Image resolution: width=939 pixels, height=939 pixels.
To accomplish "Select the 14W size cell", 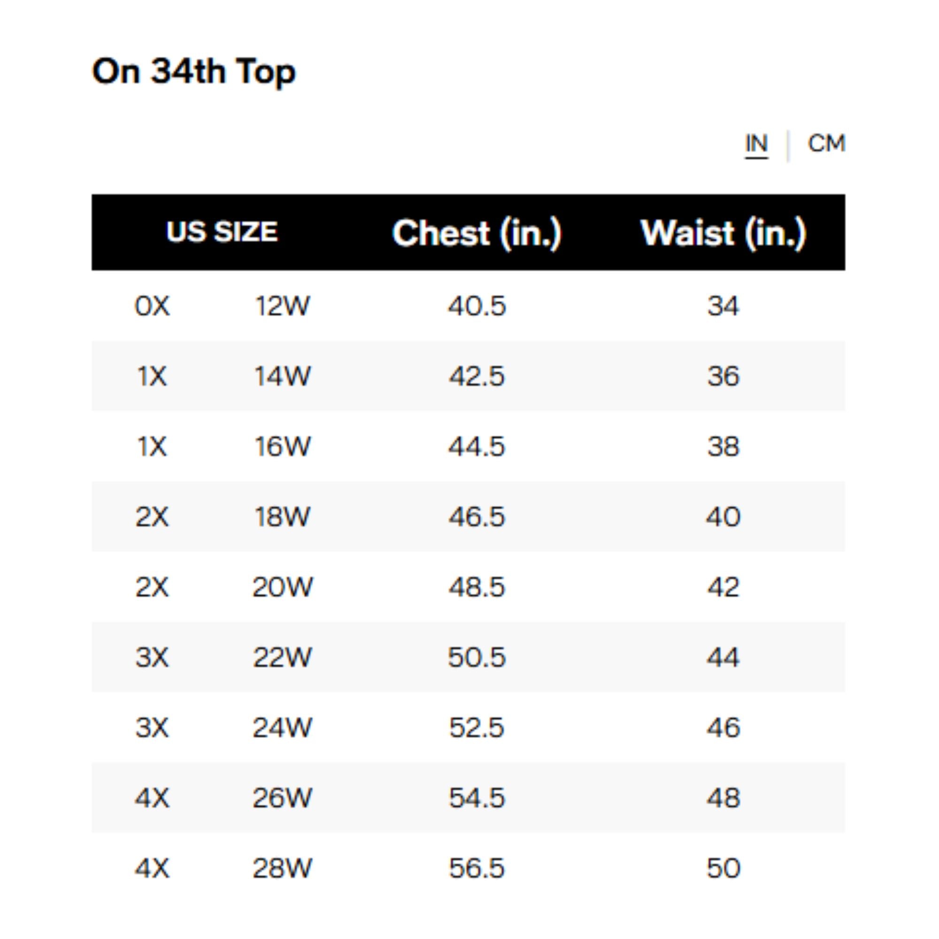I will pyautogui.click(x=282, y=376).
